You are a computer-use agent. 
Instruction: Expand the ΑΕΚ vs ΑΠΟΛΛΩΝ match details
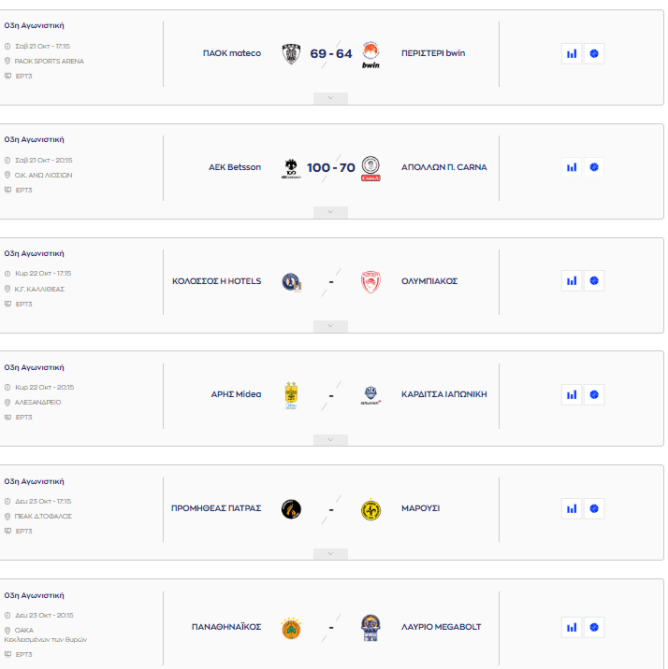(x=330, y=212)
